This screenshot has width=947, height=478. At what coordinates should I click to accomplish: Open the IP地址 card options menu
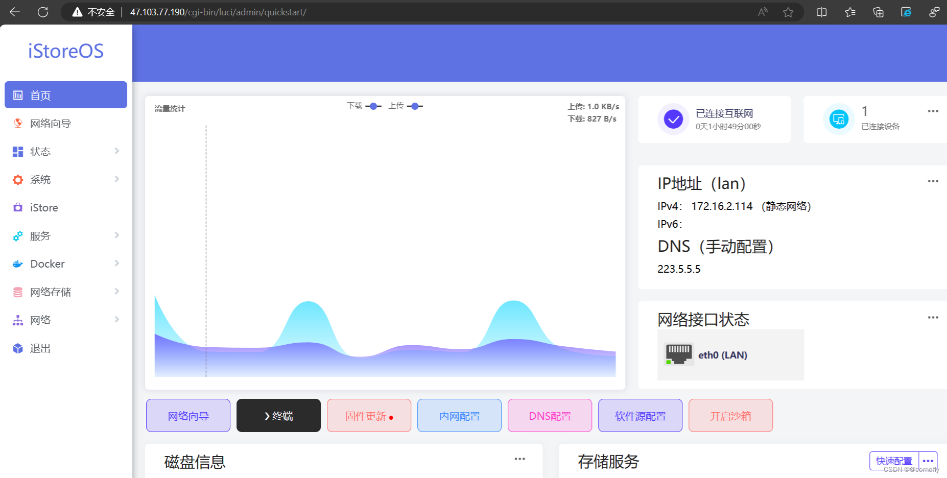tap(933, 181)
